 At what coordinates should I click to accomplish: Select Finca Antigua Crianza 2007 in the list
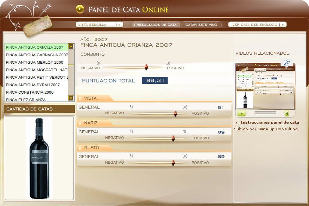tap(36, 47)
